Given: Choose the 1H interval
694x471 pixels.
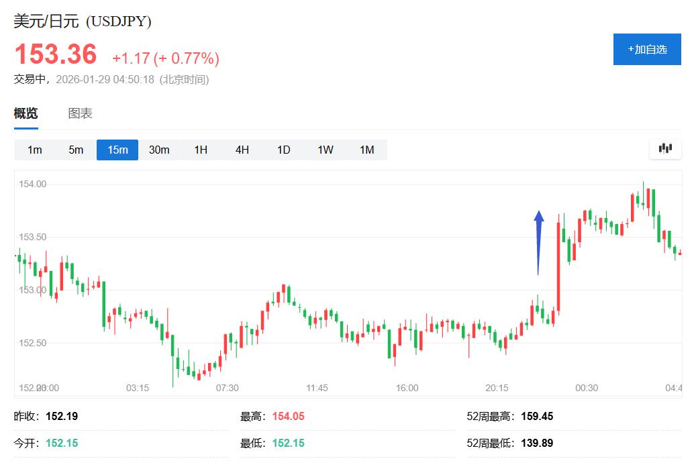Looking at the screenshot, I should (x=201, y=150).
